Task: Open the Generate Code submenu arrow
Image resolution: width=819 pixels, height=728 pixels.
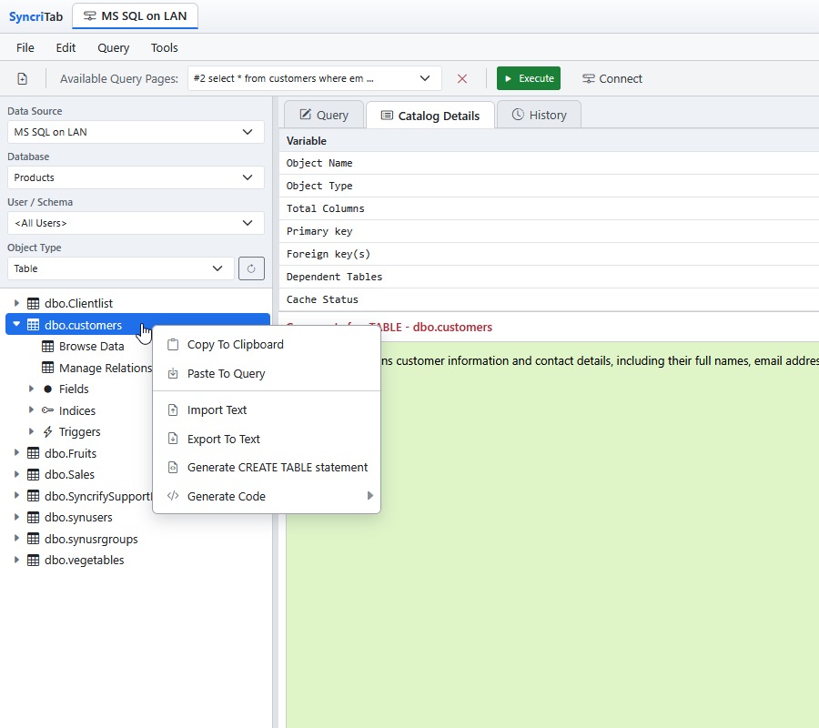Action: (x=369, y=496)
